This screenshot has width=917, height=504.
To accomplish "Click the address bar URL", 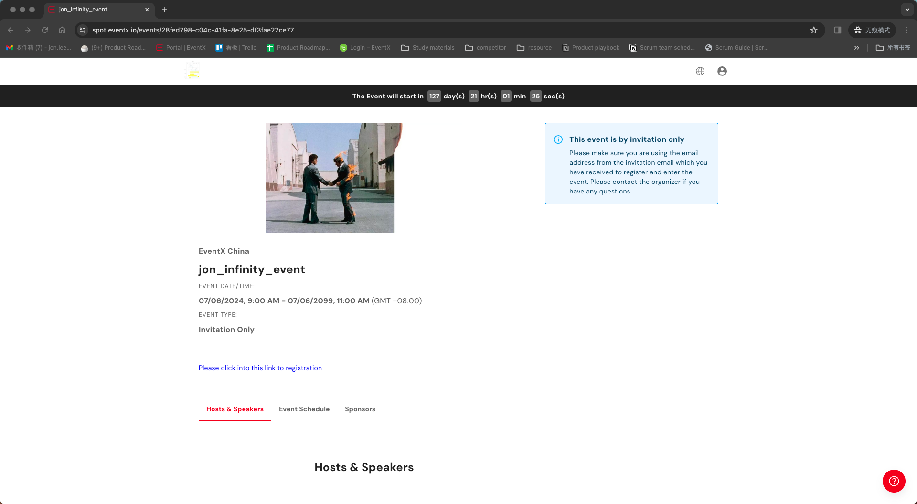I will [x=193, y=30].
